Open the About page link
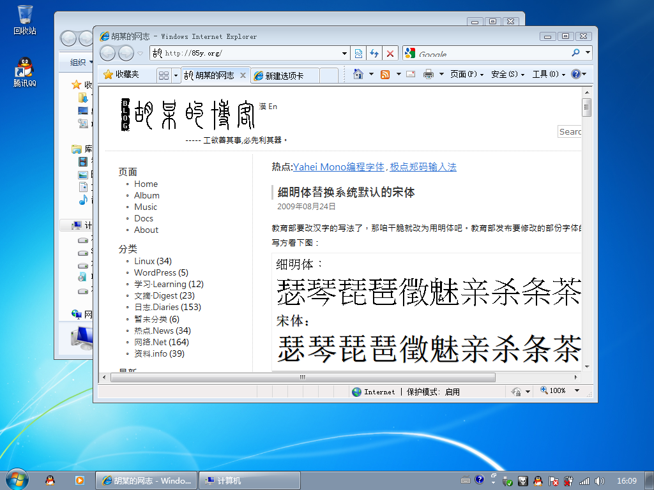Viewport: 654px width, 490px height. click(146, 230)
